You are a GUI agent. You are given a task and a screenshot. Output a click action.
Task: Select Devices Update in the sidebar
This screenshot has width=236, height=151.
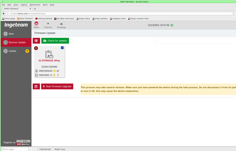16,42
